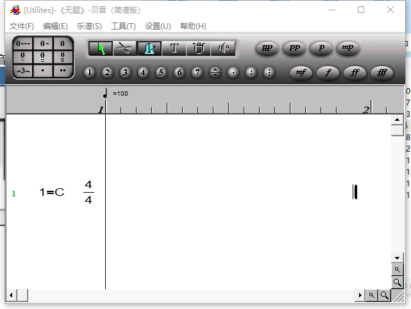Click the horizontal scrollbar left arrow
Image resolution: width=411 pixels, height=309 pixels.
point(11,296)
